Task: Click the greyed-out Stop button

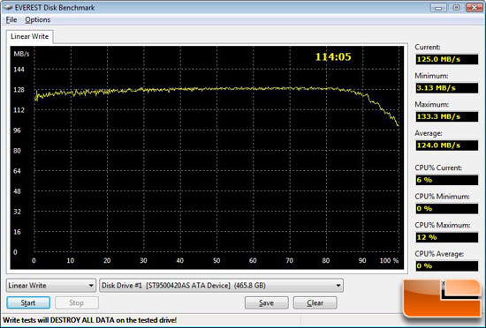Action: click(77, 302)
